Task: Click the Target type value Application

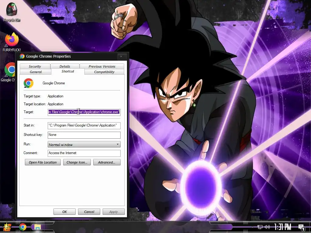Action: click(56, 96)
